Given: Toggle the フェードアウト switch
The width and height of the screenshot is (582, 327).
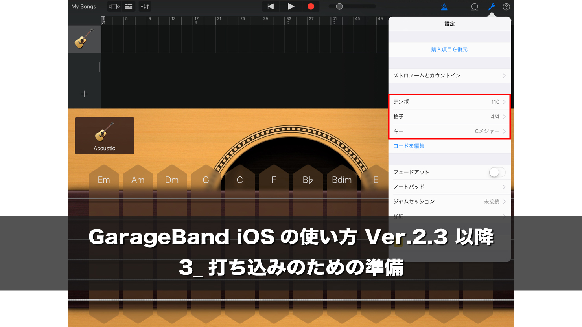Looking at the screenshot, I should point(497,172).
